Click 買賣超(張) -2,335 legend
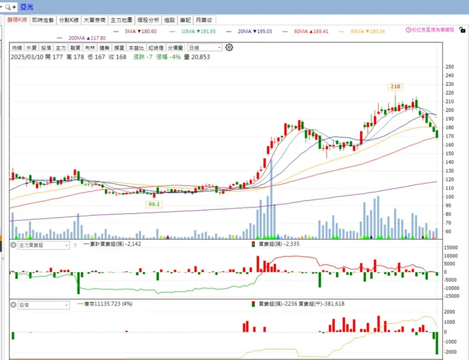The height and width of the screenshot is (360, 469). pos(279,244)
